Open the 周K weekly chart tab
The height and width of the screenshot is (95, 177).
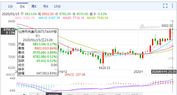click(x=34, y=7)
